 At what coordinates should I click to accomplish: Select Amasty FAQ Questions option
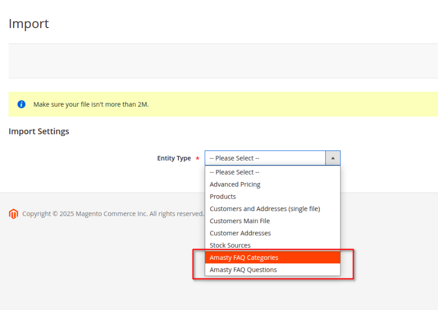[273, 269]
